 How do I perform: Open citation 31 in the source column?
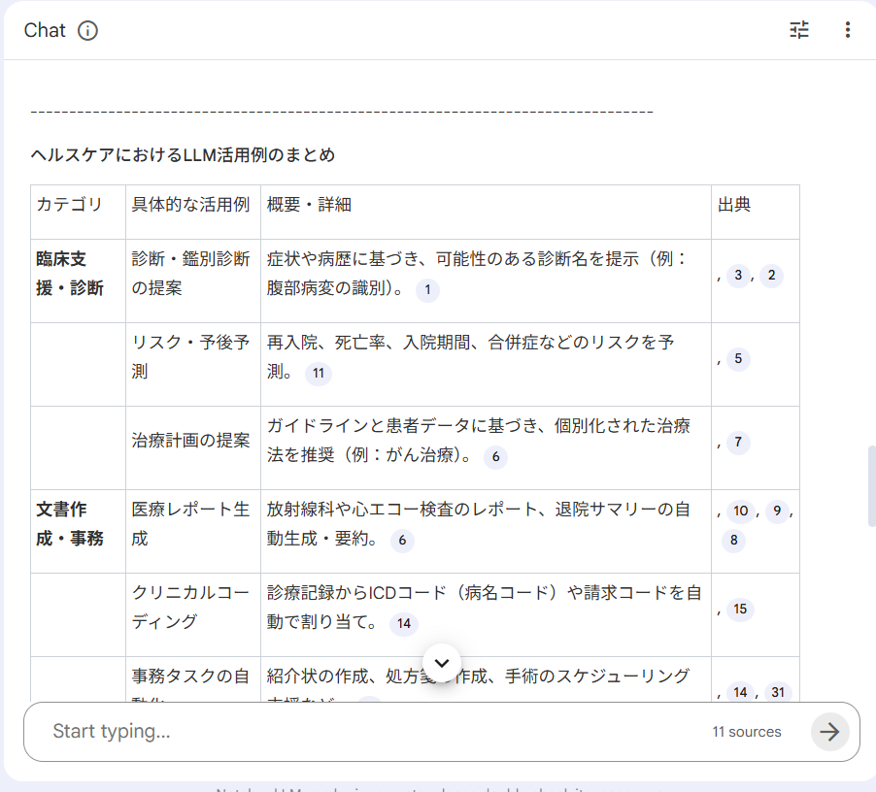(x=776, y=692)
